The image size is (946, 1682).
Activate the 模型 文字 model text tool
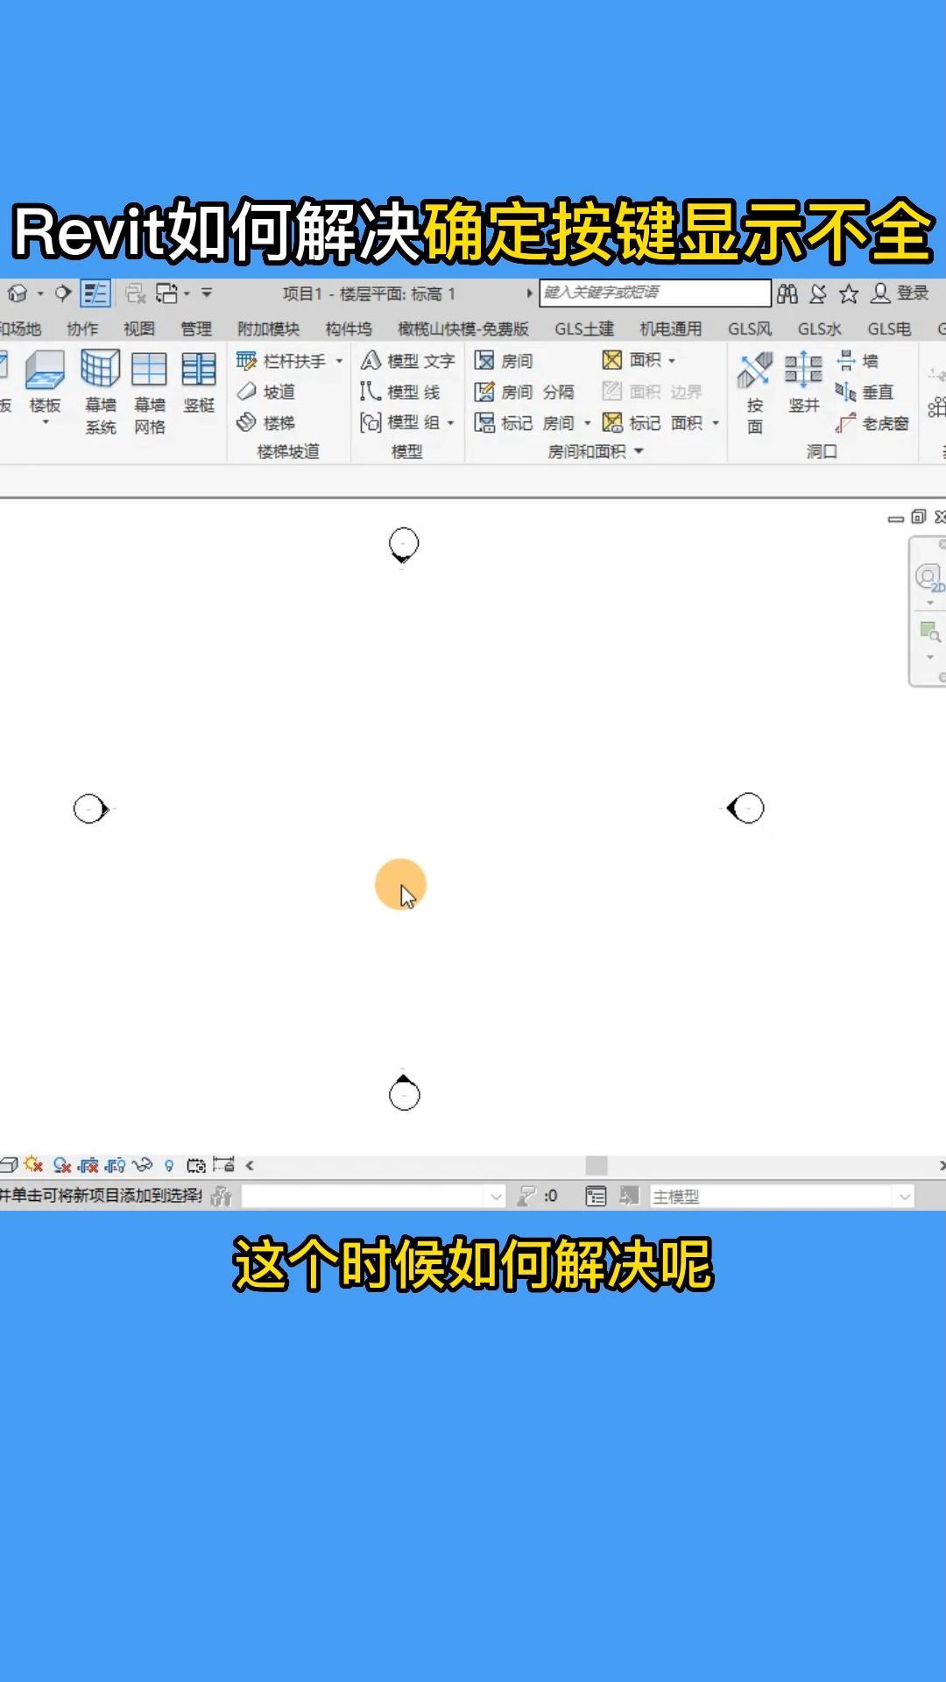pyautogui.click(x=408, y=361)
